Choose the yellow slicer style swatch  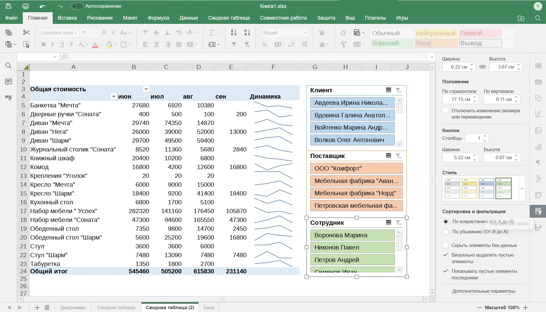[x=469, y=188]
